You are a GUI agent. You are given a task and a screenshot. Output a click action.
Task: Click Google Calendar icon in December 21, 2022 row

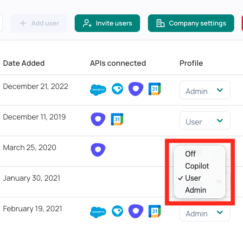point(154,89)
